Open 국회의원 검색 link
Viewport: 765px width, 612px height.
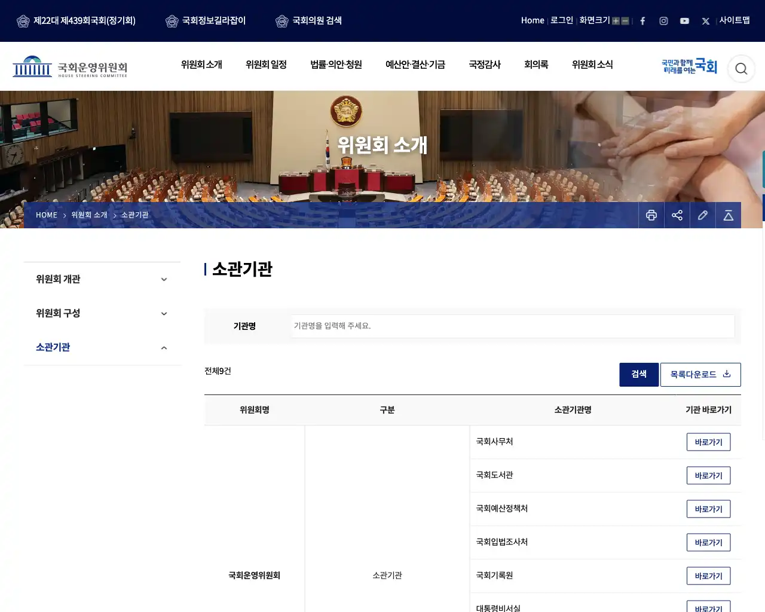[308, 21]
